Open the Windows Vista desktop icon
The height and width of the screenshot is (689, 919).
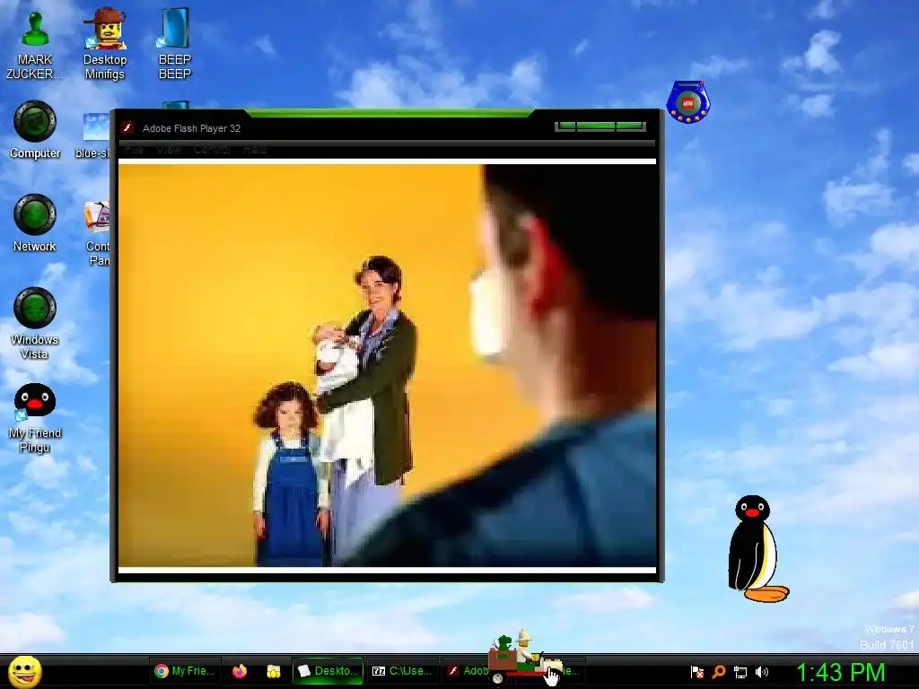tap(35, 323)
